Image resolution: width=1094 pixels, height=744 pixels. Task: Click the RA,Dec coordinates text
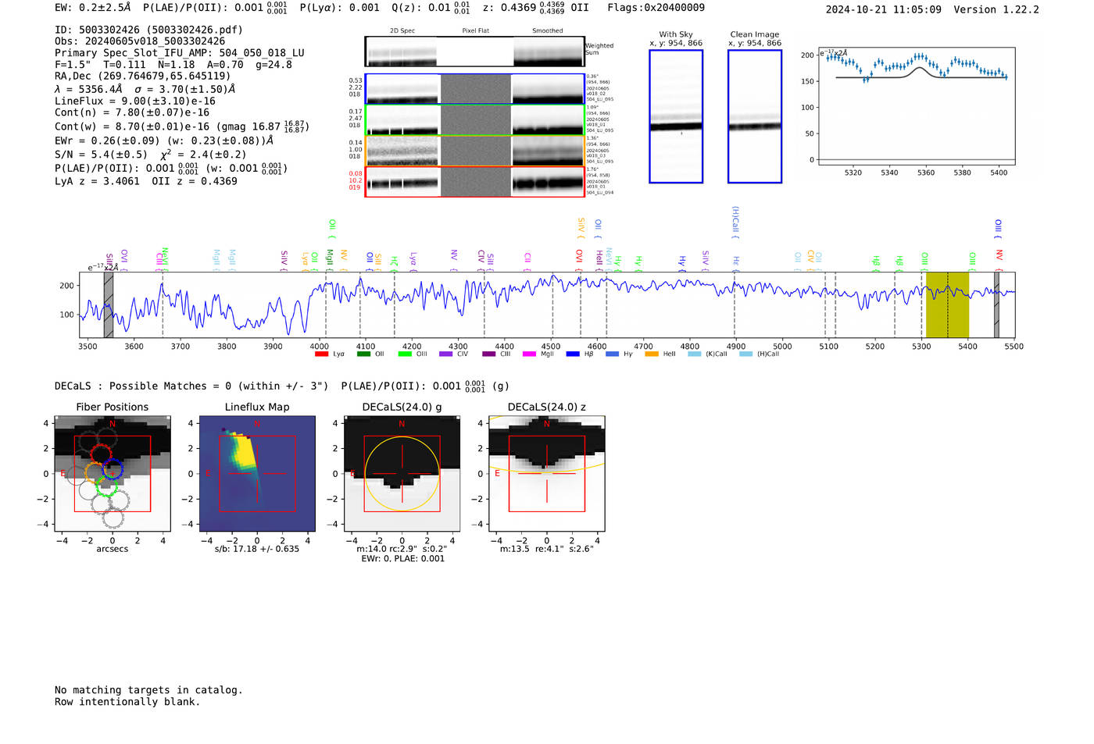point(143,77)
